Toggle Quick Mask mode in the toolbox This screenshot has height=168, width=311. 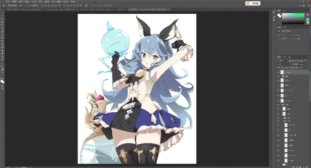coord(2,85)
